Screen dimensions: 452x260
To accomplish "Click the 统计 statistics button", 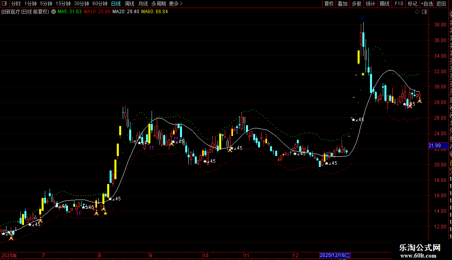I will pos(370,4).
